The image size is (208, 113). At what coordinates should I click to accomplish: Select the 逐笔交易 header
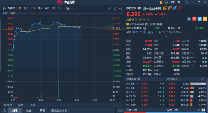pyautogui.click(x=131, y=79)
